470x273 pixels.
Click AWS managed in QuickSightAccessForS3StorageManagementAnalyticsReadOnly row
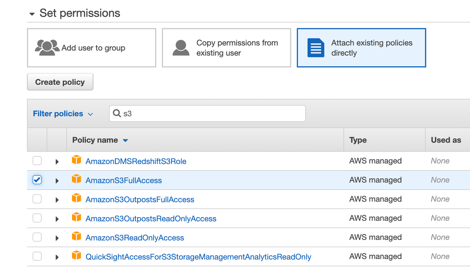pyautogui.click(x=375, y=256)
